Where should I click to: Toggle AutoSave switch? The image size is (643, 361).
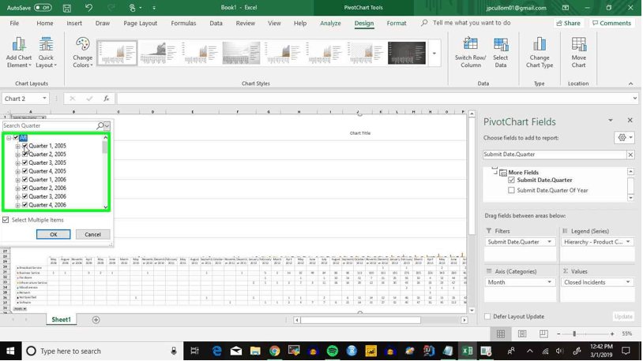pos(43,8)
